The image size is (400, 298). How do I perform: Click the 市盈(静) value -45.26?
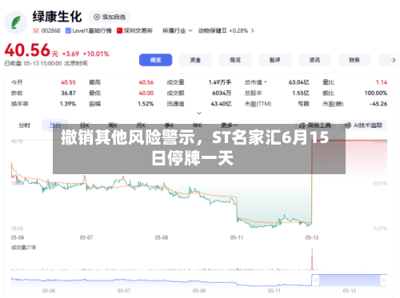[x=378, y=104]
